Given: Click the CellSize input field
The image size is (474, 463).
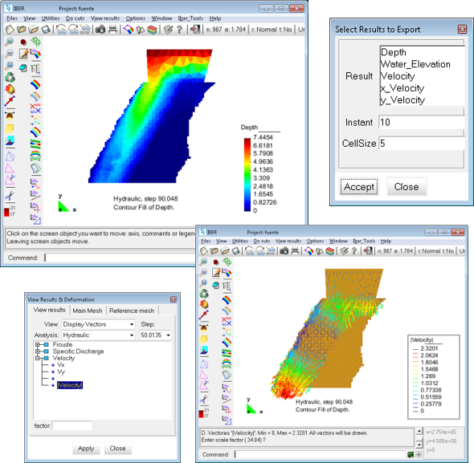Looking at the screenshot, I should click(421, 144).
